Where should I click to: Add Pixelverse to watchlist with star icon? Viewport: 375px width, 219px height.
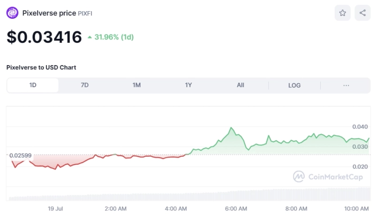pyautogui.click(x=342, y=13)
